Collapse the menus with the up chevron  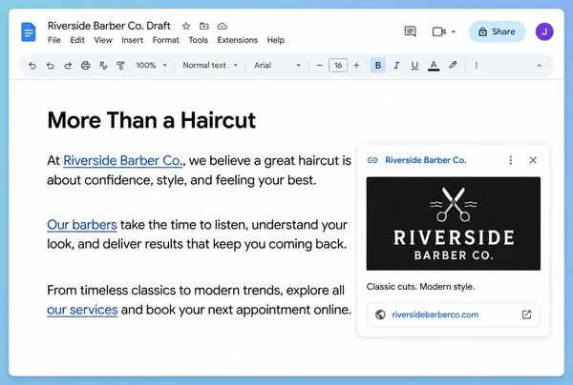539,66
